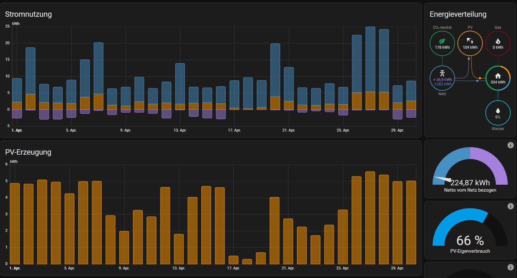Select the '36,9 kWh' grid export value
This screenshot has height=278, width=517.
click(x=443, y=80)
